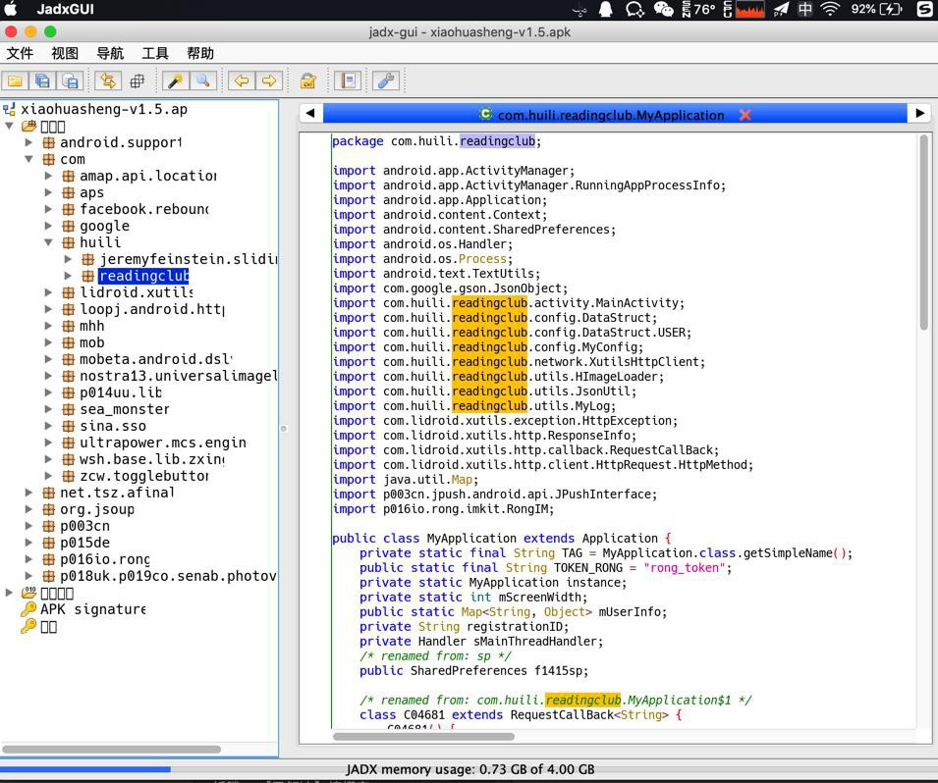Click the Export as gradle project icon
This screenshot has width=938, height=783.
coord(70,81)
